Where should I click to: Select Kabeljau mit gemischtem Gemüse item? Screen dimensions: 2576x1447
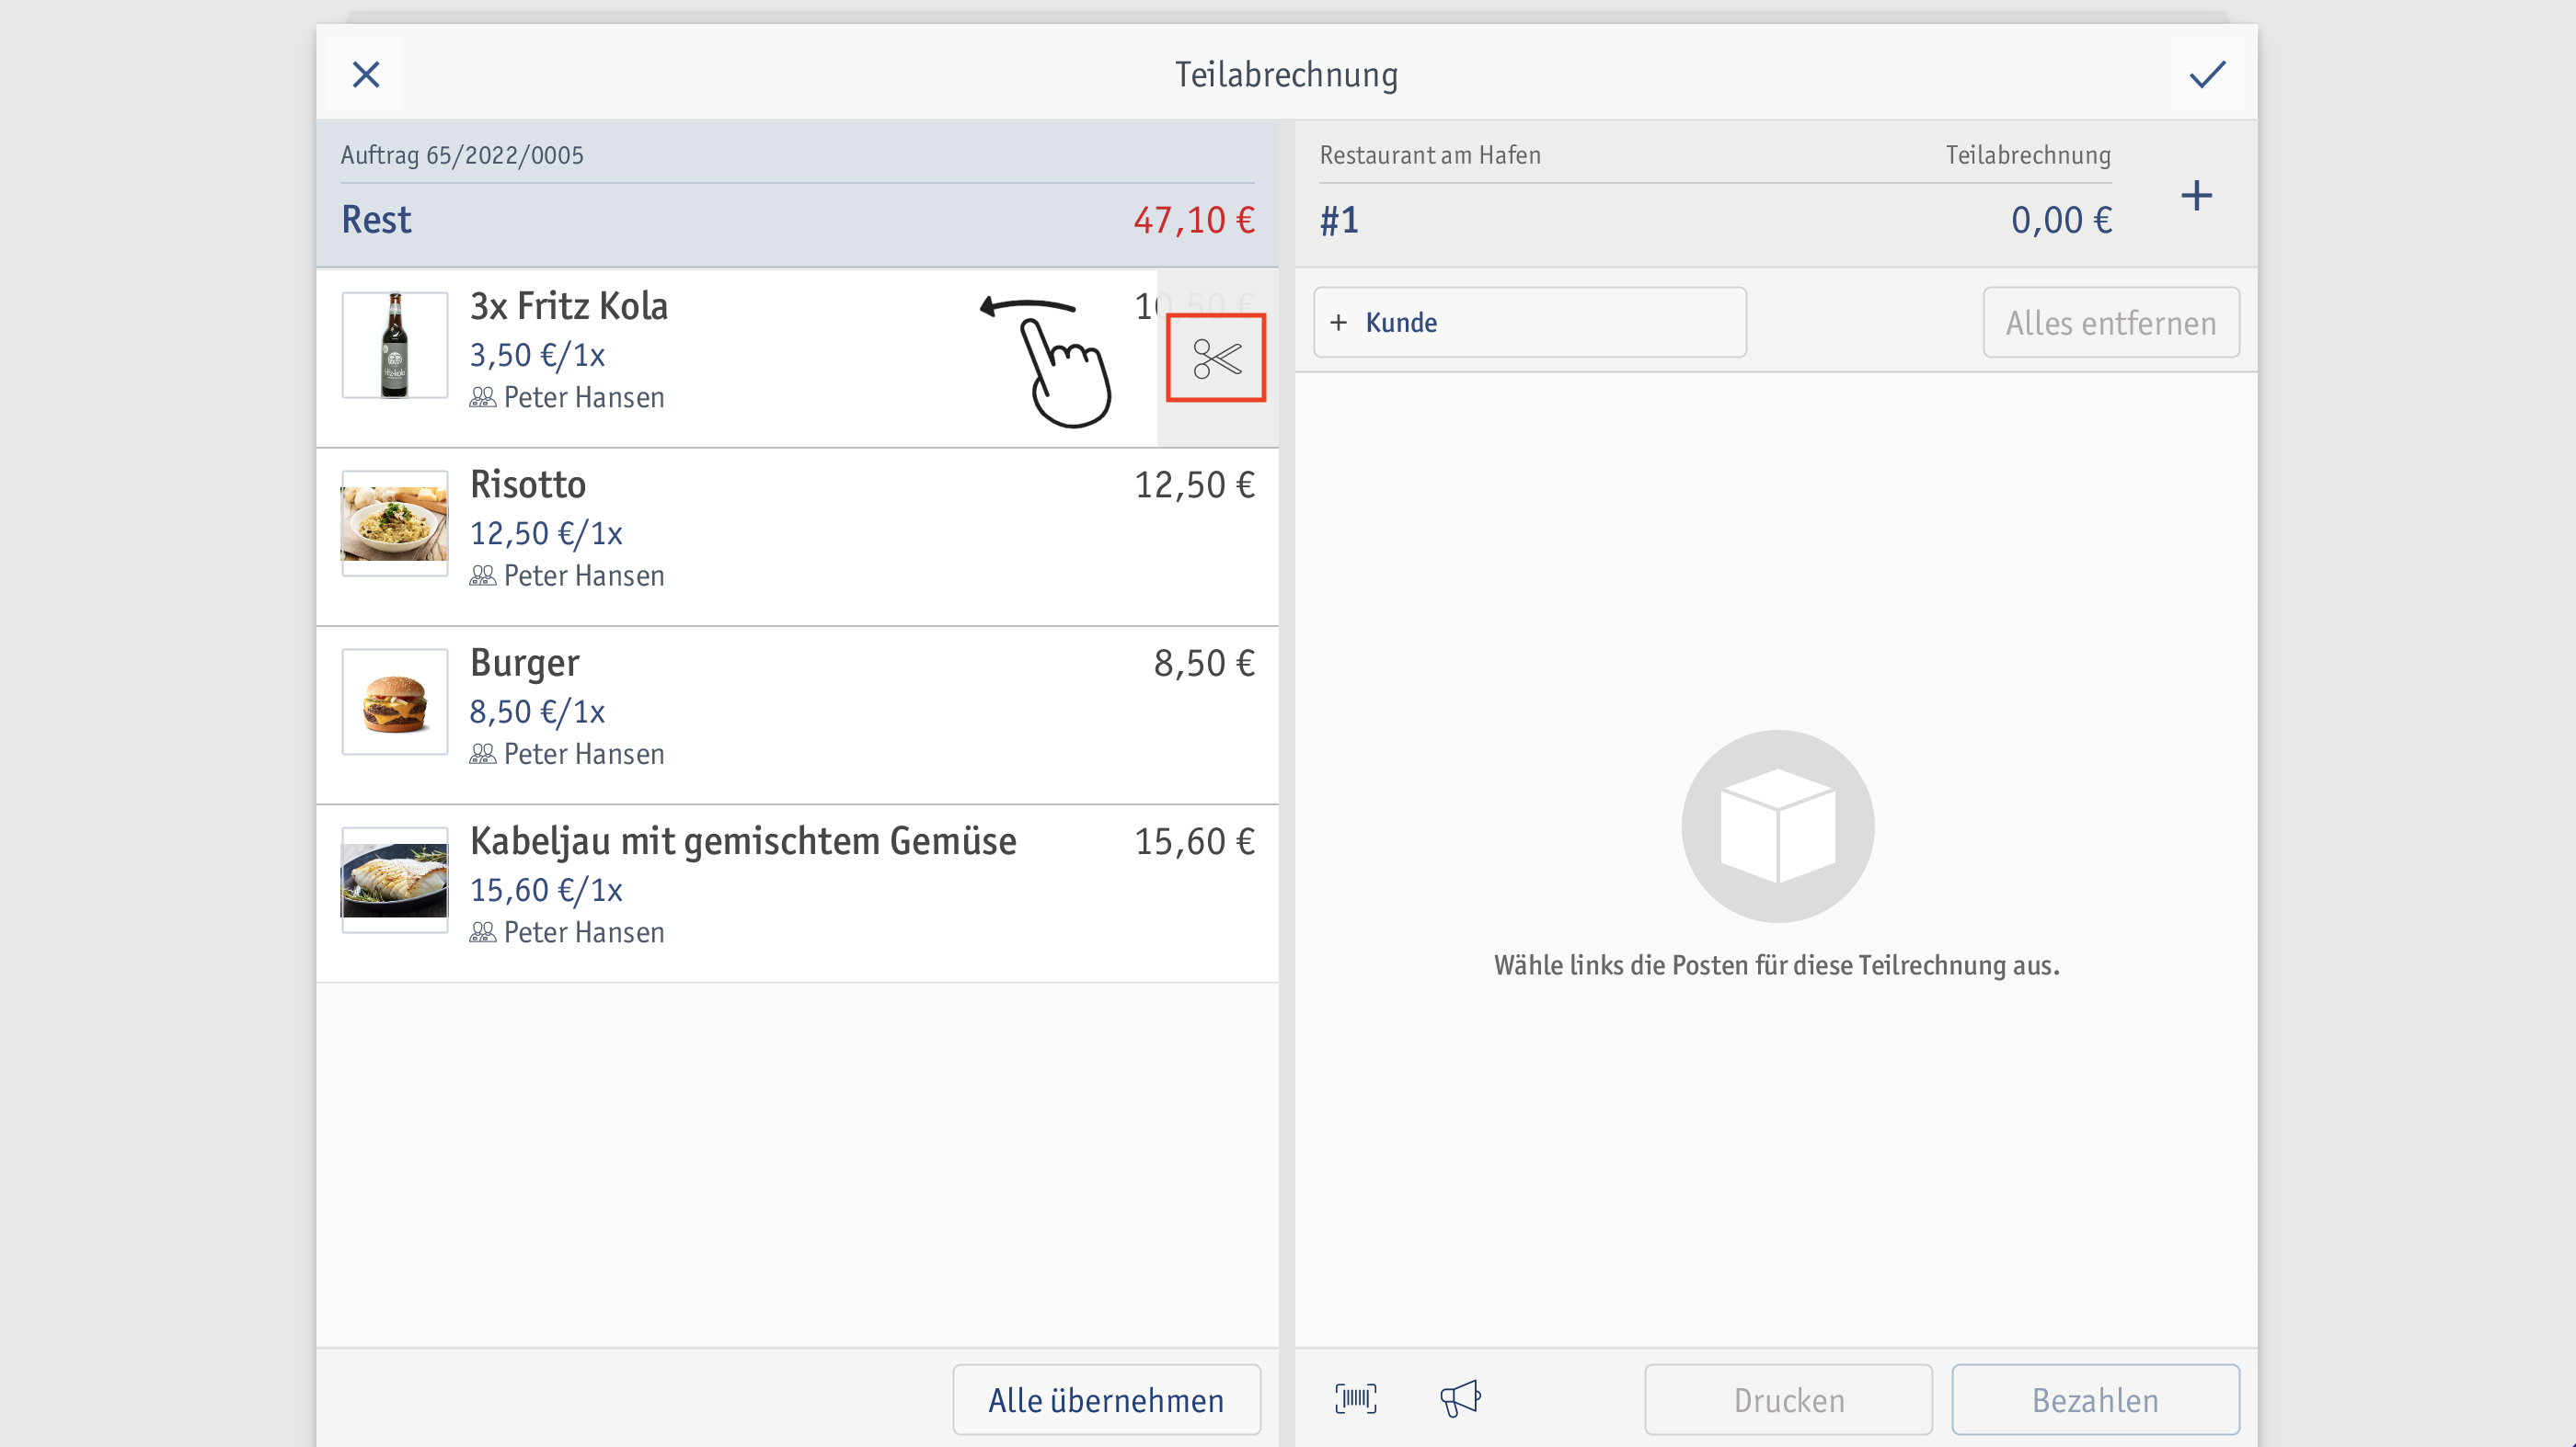pos(797,894)
